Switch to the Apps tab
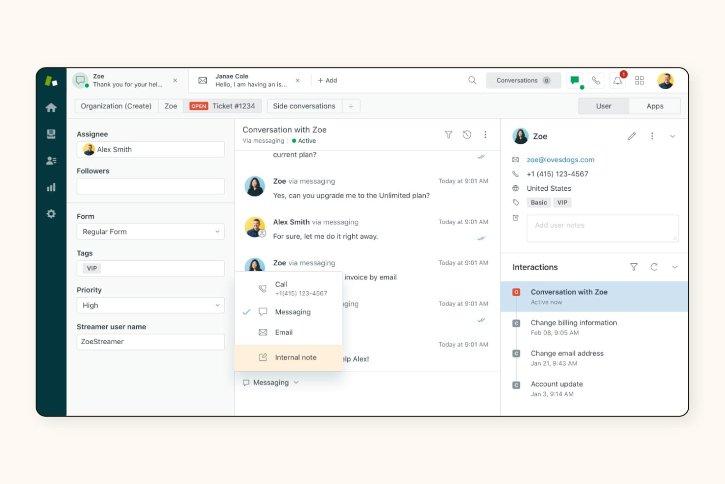 click(x=654, y=105)
